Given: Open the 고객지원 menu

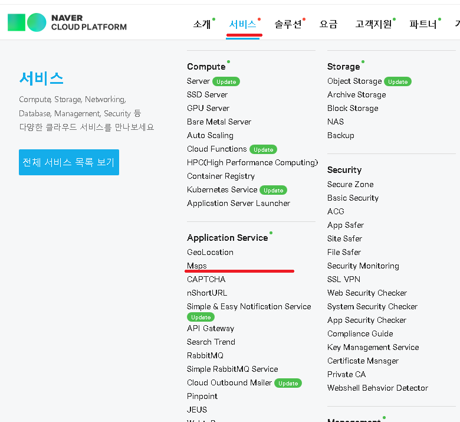Looking at the screenshot, I should 373,24.
